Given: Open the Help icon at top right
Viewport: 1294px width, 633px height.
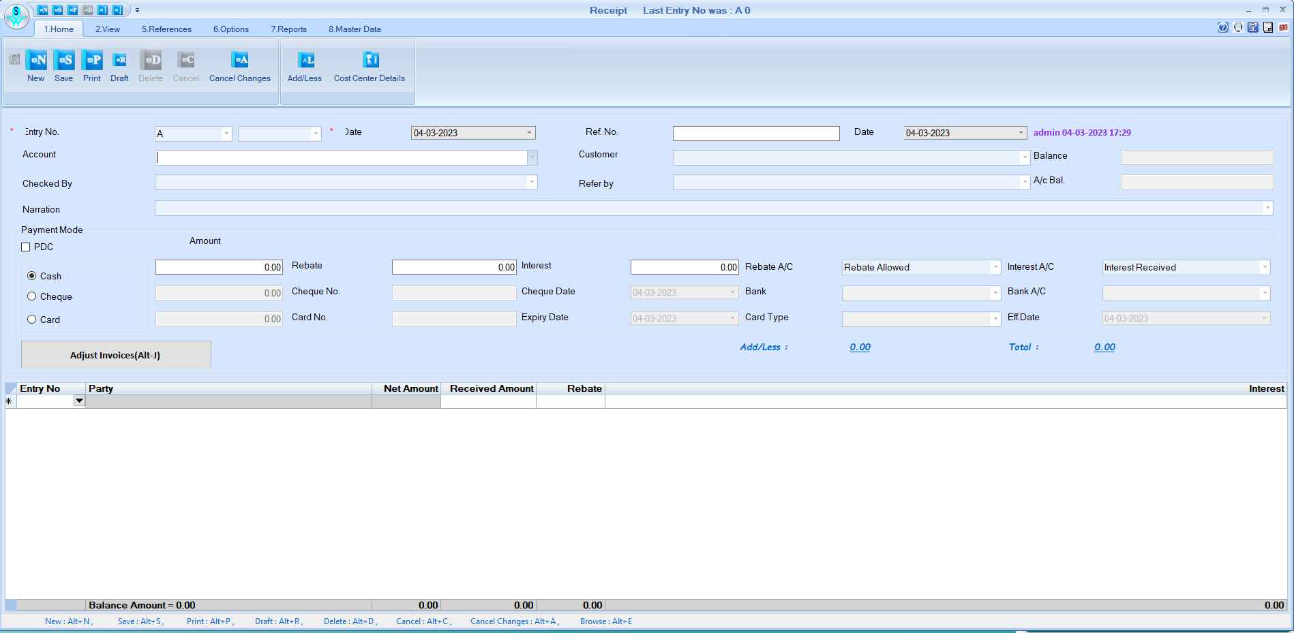Looking at the screenshot, I should 1223,27.
